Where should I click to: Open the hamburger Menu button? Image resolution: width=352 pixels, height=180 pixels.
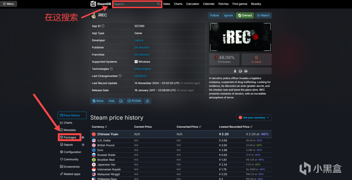pyautogui.click(x=9, y=4)
